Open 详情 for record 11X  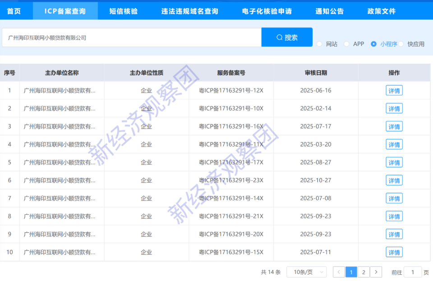[394, 144]
